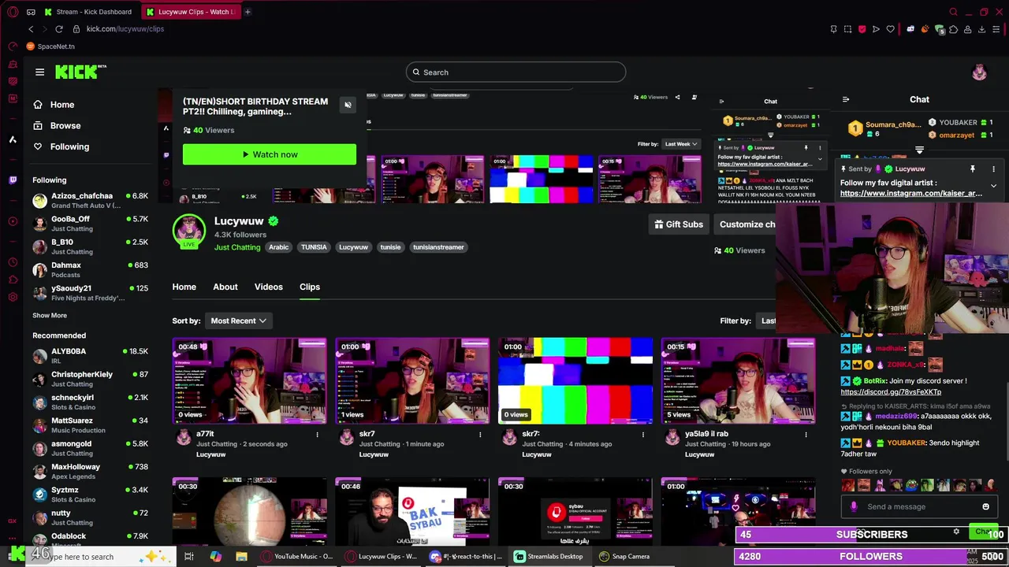Open the a77it clip thumbnail
The width and height of the screenshot is (1009, 567).
(249, 381)
